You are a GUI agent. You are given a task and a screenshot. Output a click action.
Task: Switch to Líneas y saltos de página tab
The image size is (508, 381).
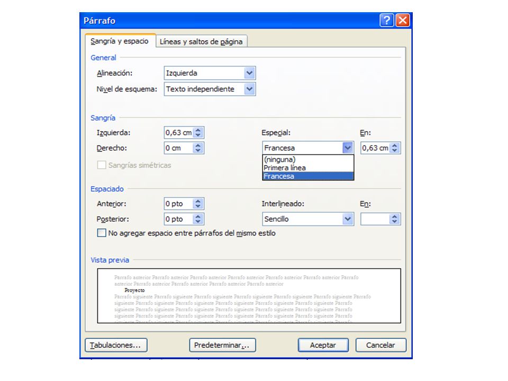coord(201,41)
